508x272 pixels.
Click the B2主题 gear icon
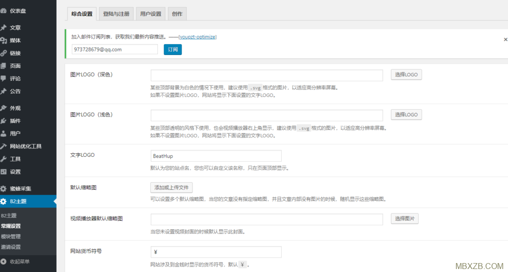click(3, 202)
